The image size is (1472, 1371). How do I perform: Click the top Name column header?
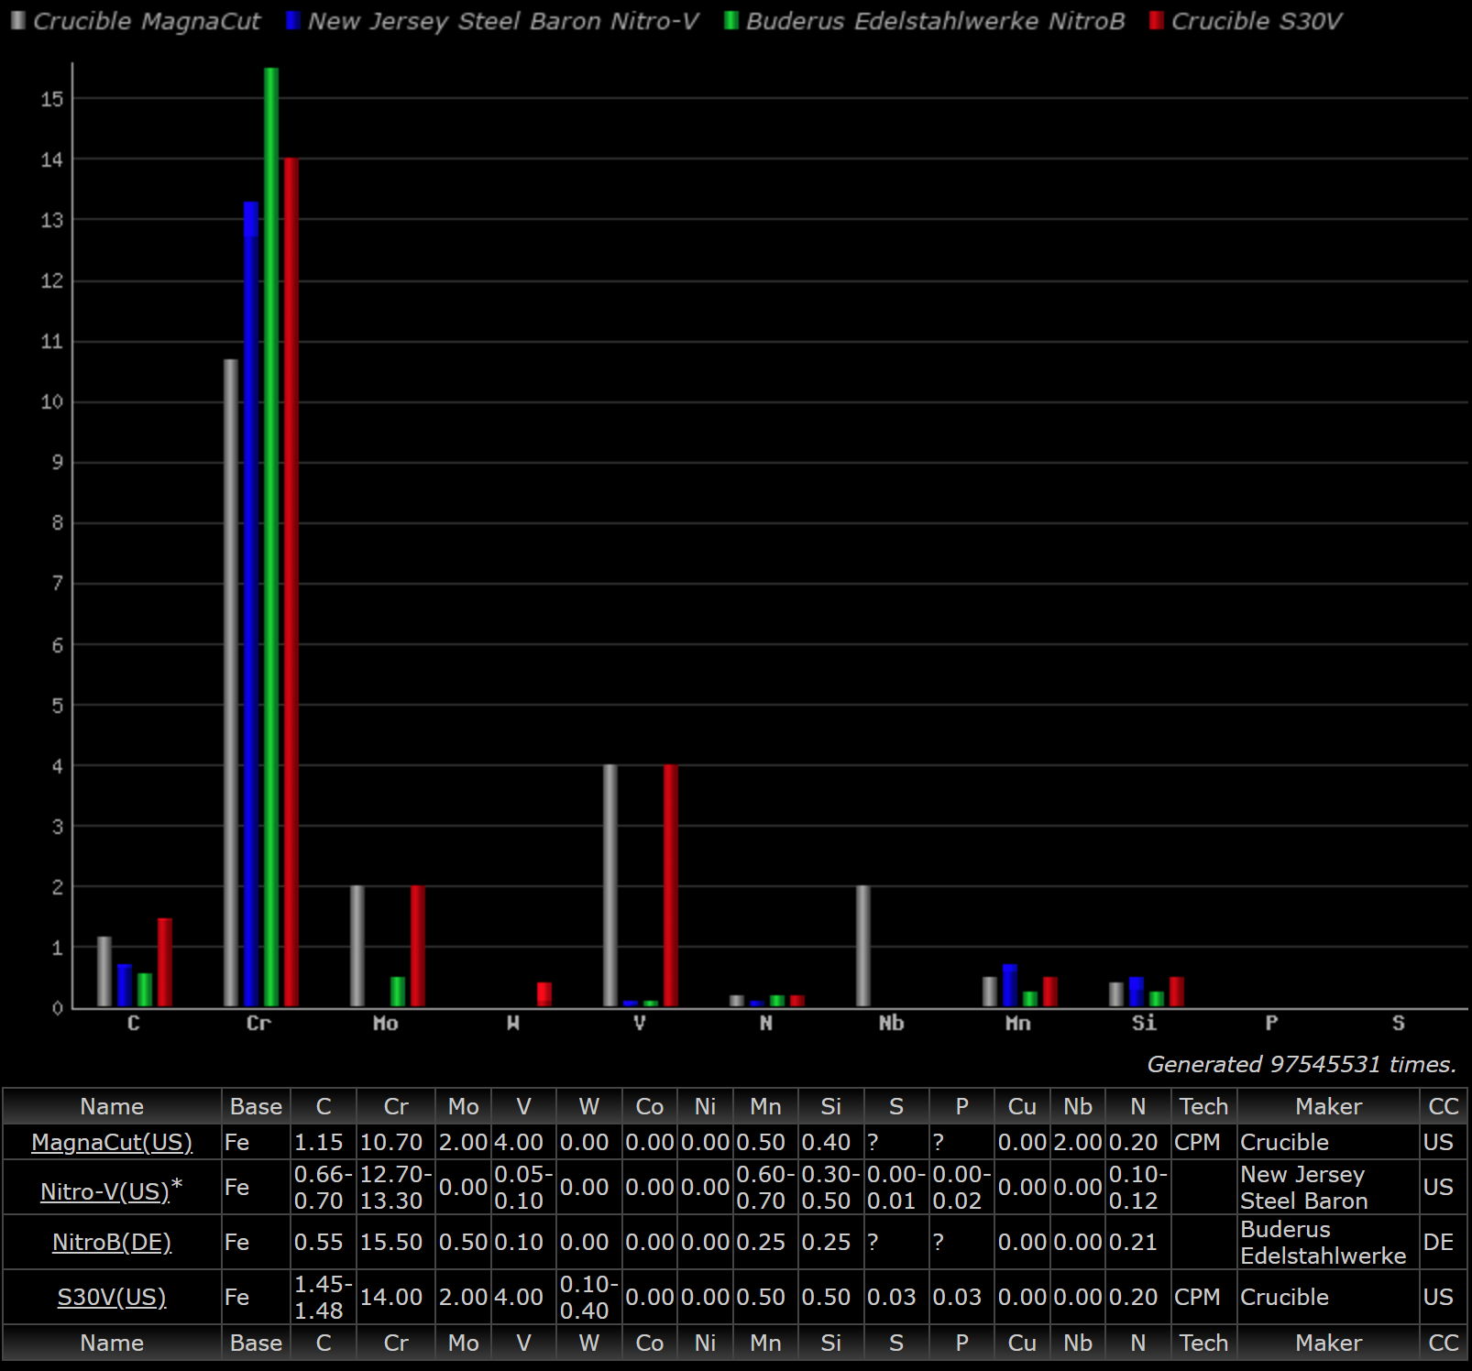click(x=112, y=1106)
